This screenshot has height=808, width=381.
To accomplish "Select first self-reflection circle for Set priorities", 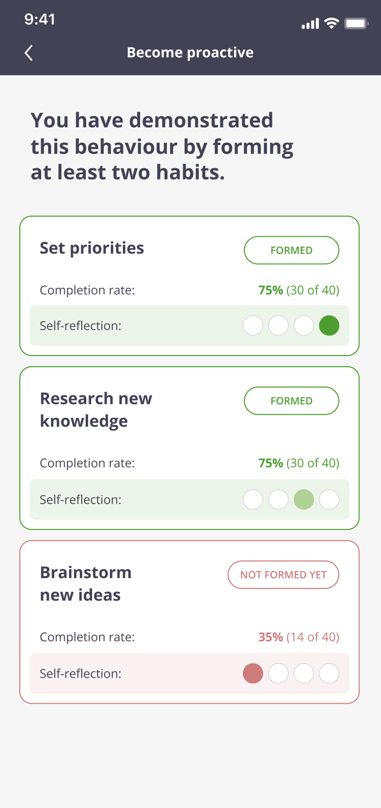I will (x=253, y=326).
